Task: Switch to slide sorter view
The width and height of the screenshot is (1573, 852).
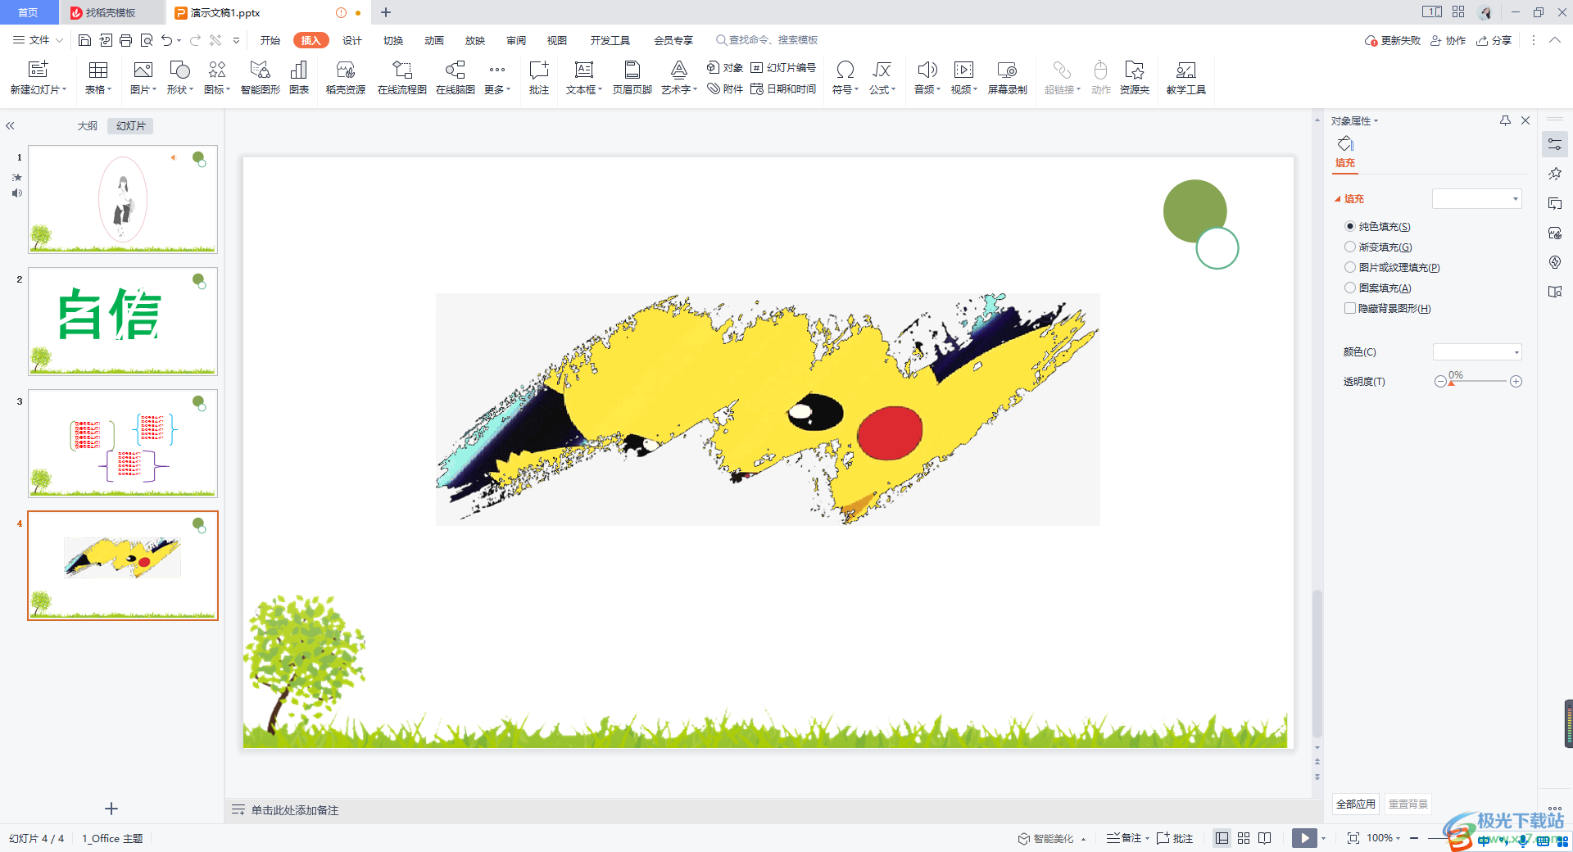Action: point(1244,838)
